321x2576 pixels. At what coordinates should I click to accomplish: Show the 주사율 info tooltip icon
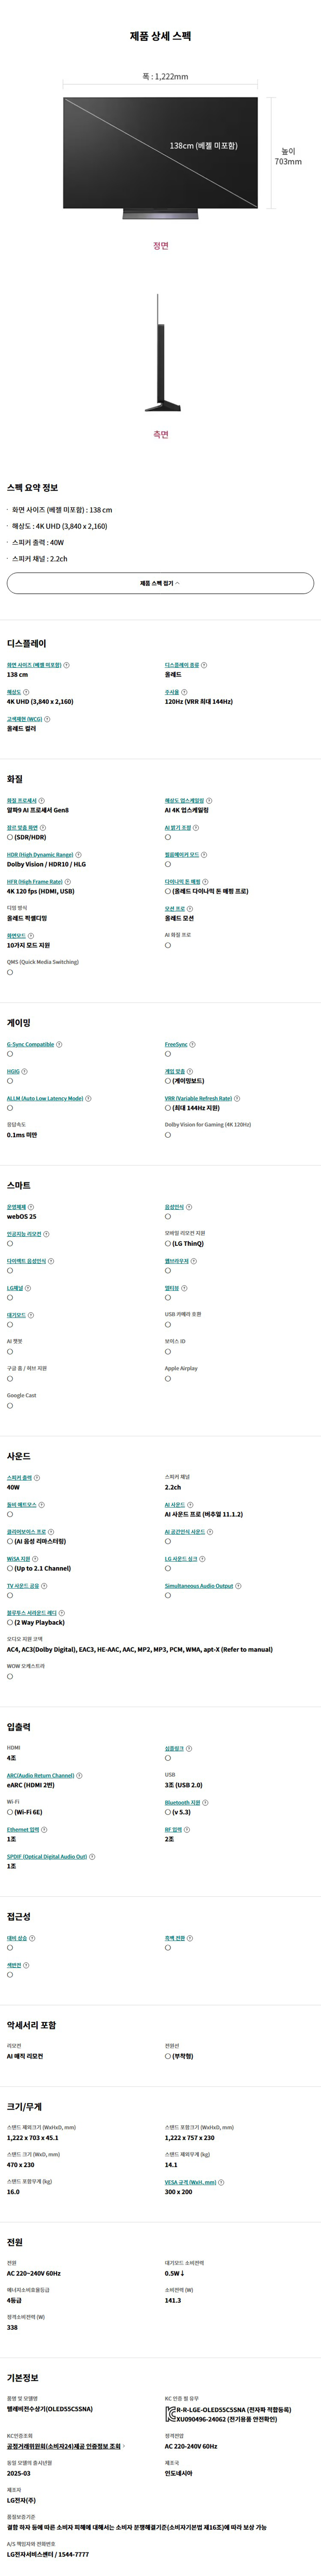[x=185, y=692]
